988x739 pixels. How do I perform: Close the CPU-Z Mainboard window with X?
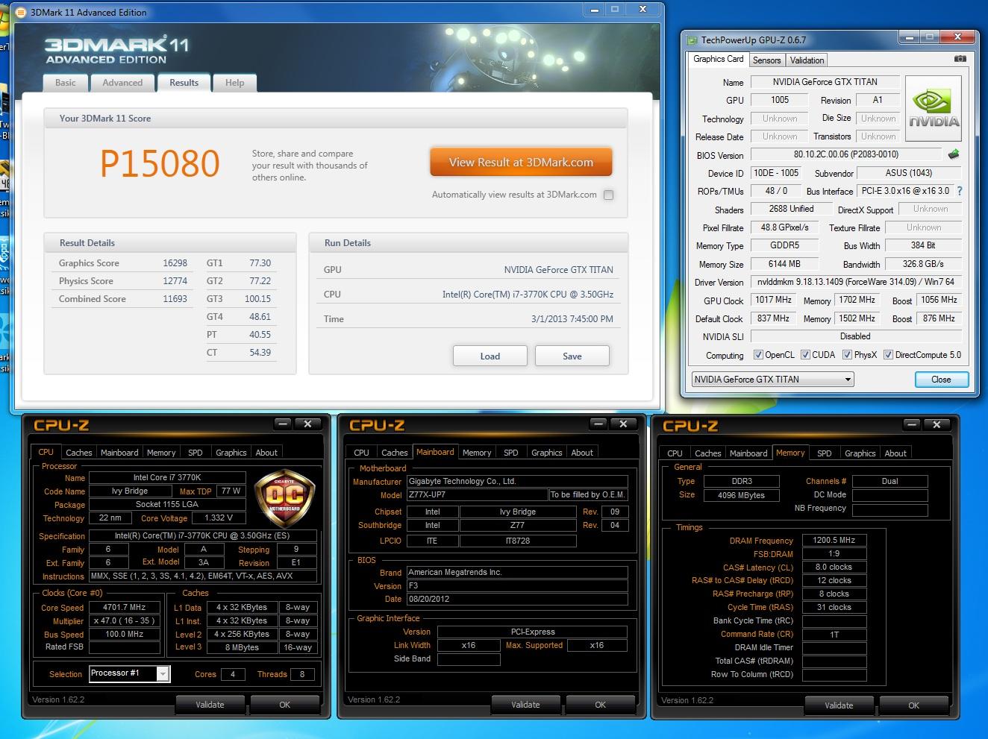pos(624,424)
